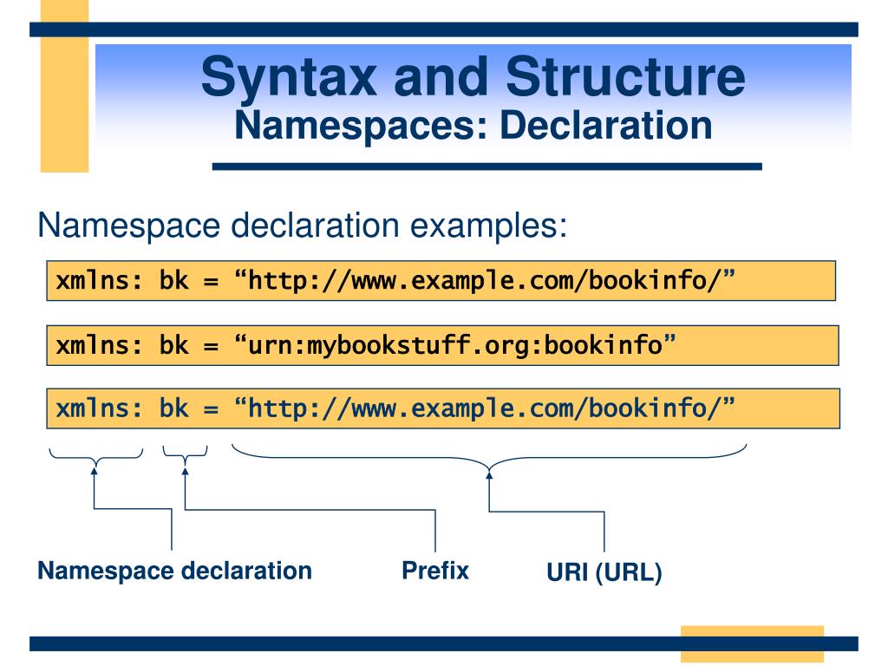Viewport: 888px width, 666px height.
Task: Select the urn:mybookstuff.org:bookinfo code line
Action: point(442,345)
